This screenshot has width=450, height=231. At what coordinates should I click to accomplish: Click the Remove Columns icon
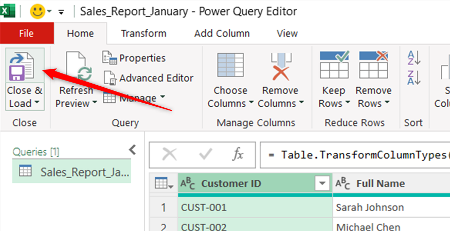point(281,66)
